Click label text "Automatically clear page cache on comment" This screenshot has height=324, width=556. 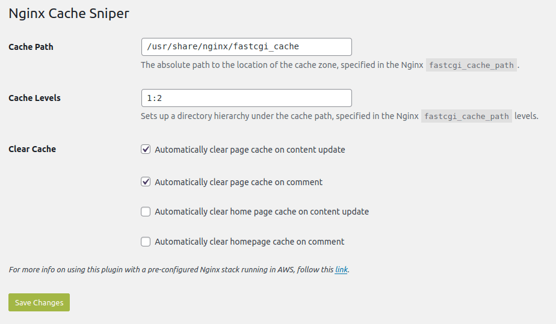point(238,182)
